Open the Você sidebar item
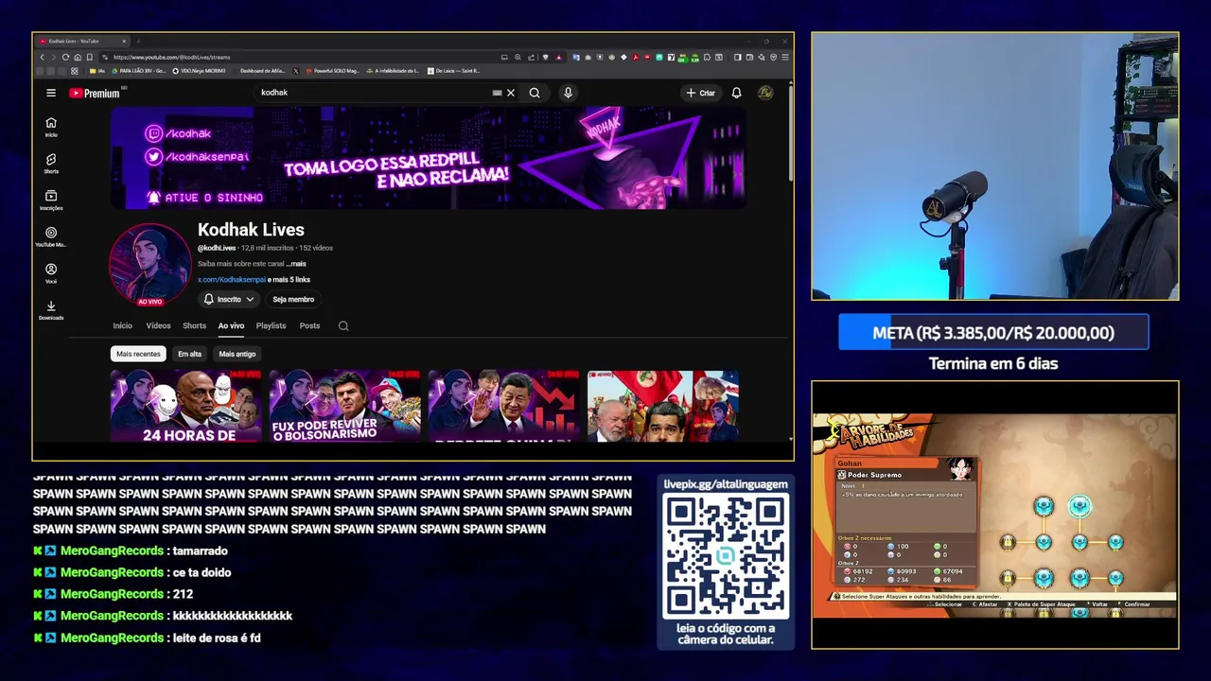 (x=51, y=274)
